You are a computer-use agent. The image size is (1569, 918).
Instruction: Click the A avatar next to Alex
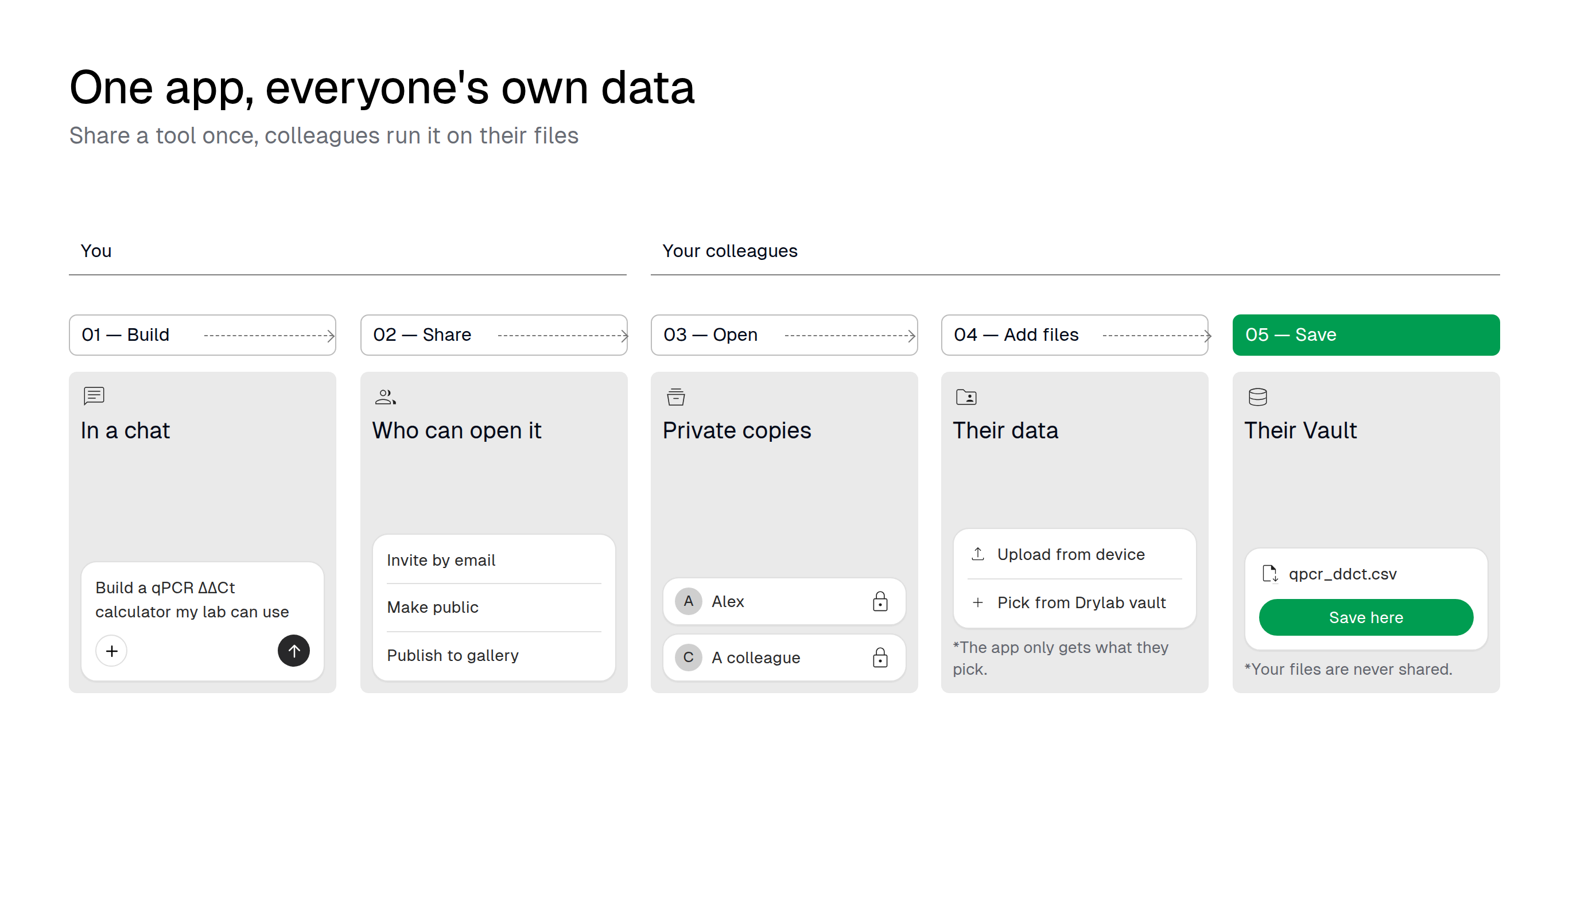pos(689,601)
